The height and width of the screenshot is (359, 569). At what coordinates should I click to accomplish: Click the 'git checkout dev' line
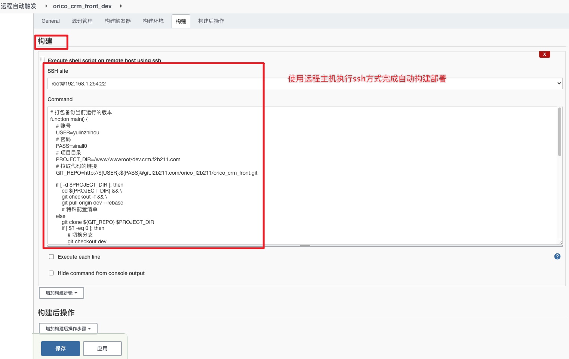(87, 241)
